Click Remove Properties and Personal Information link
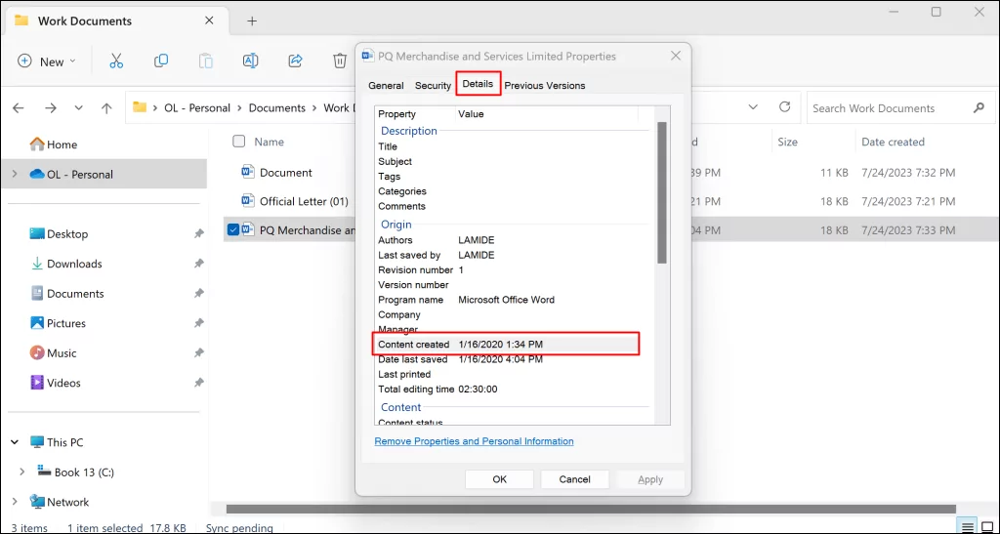The width and height of the screenshot is (1000, 534). (474, 441)
